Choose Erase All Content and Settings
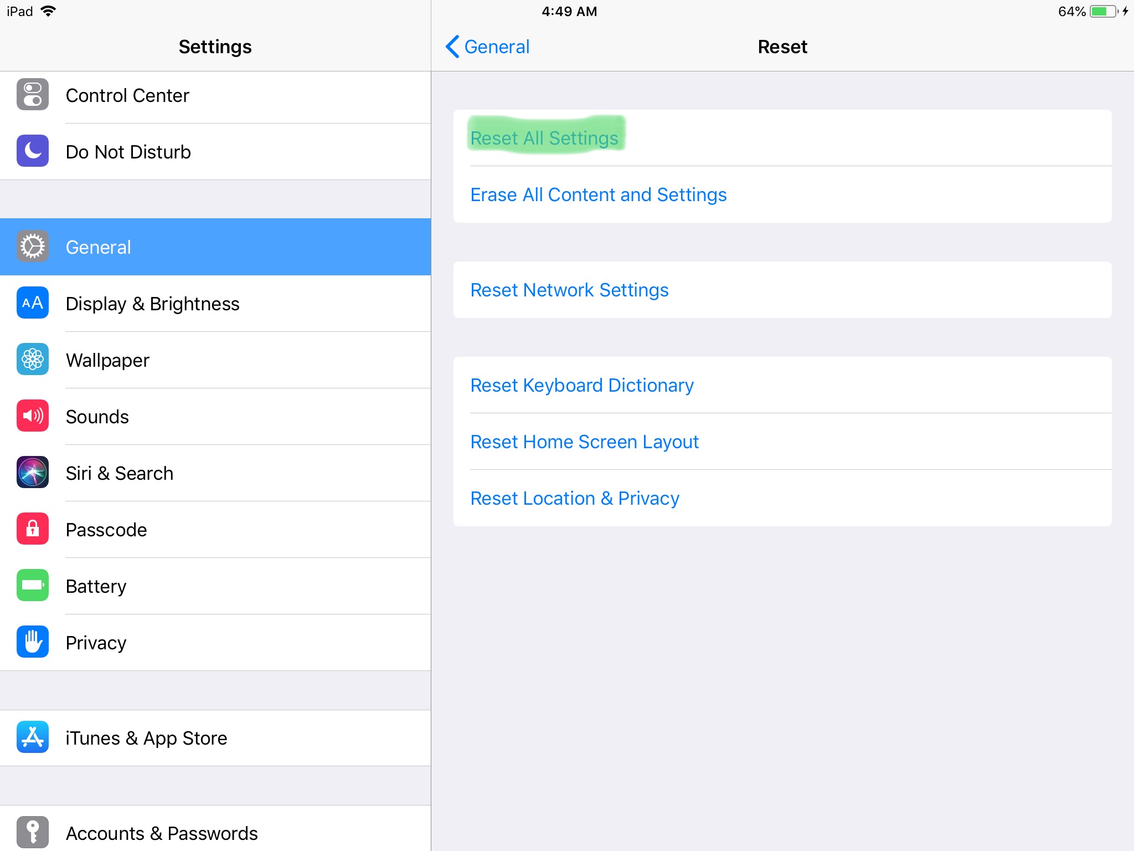 click(x=598, y=195)
